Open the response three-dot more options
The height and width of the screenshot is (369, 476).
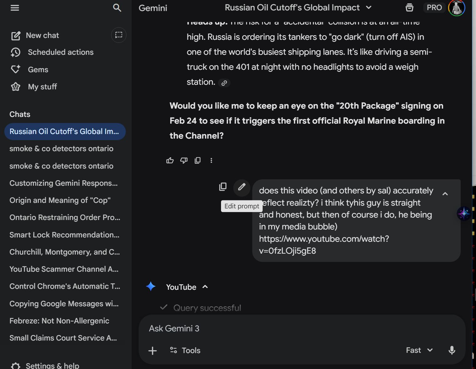click(x=211, y=160)
